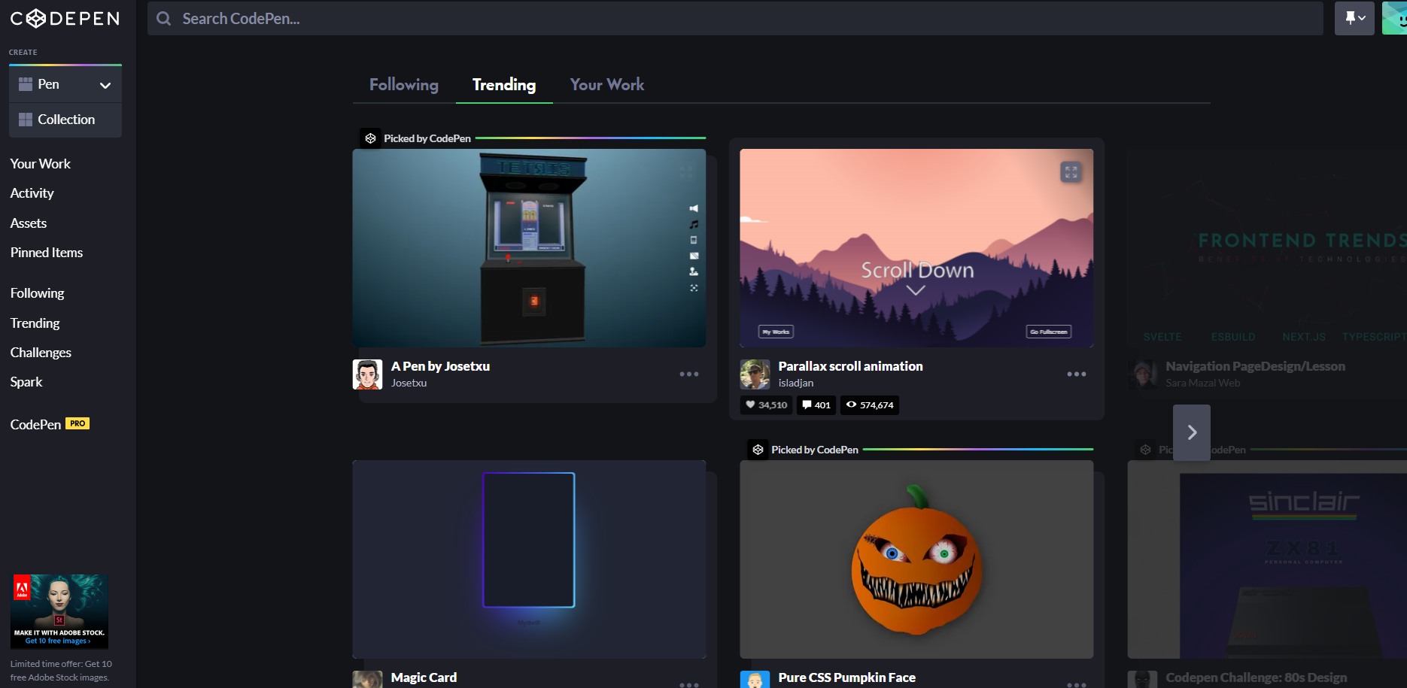Open more options for Josetxu's pen
Screen dimensions: 1407x688
[x=689, y=374]
